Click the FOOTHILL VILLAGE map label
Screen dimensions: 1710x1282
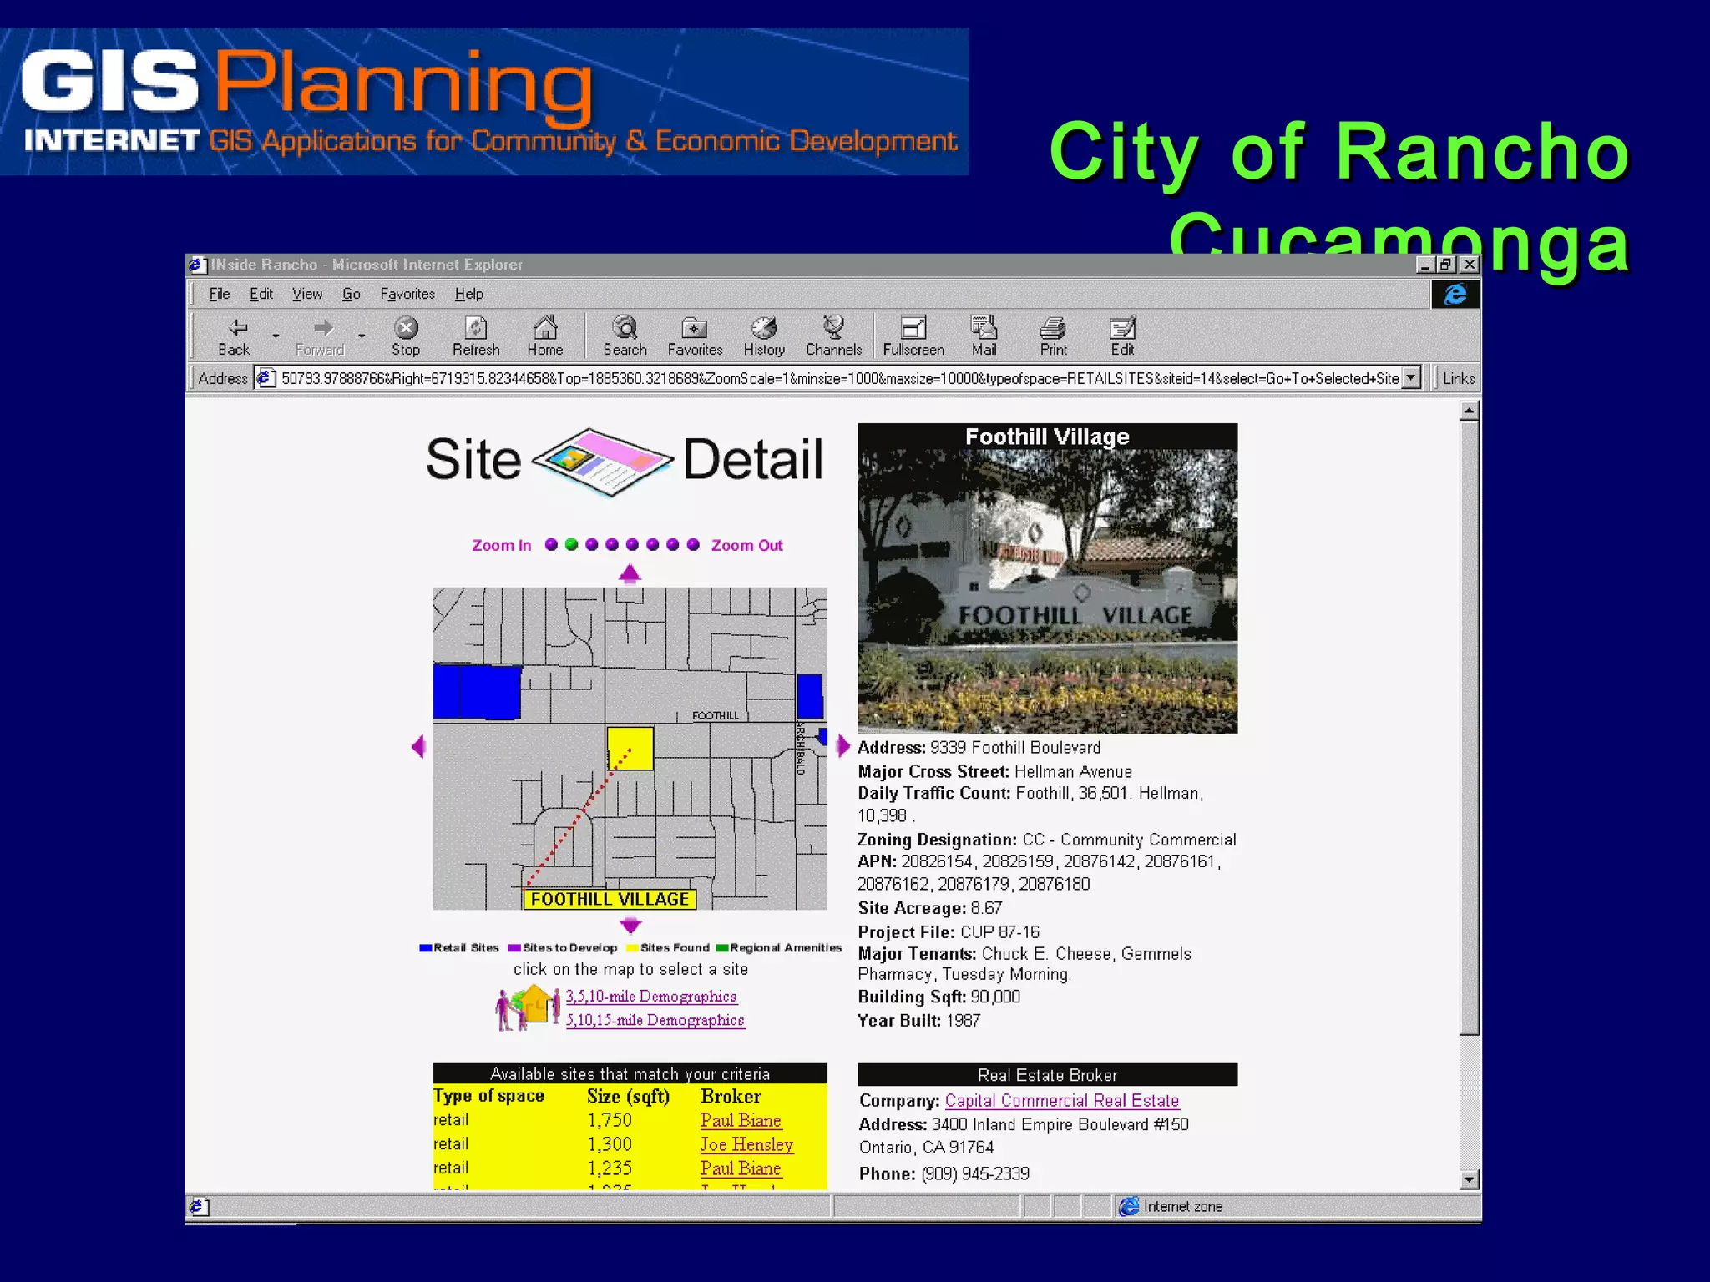(x=610, y=899)
